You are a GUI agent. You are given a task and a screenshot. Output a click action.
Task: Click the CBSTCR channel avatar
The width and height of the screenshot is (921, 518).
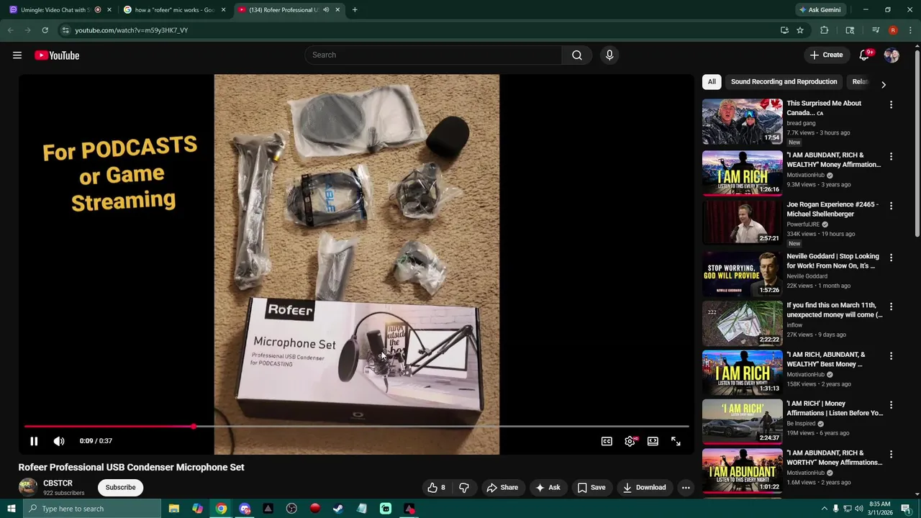pyautogui.click(x=27, y=488)
